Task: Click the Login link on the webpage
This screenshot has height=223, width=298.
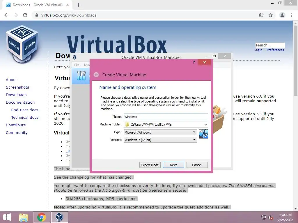Action: [258, 50]
